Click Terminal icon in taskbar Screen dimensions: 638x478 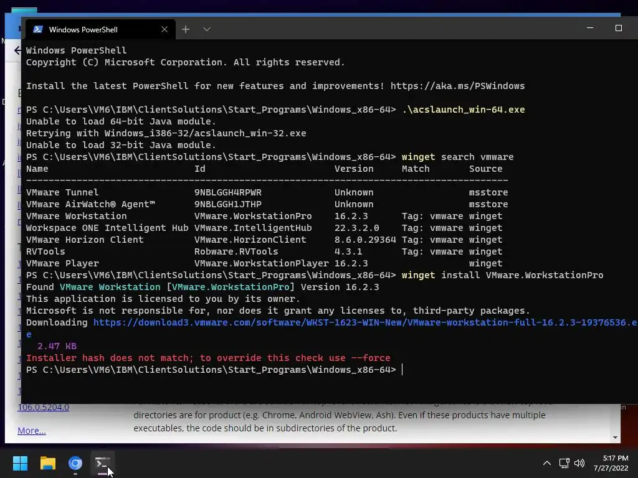(x=103, y=463)
